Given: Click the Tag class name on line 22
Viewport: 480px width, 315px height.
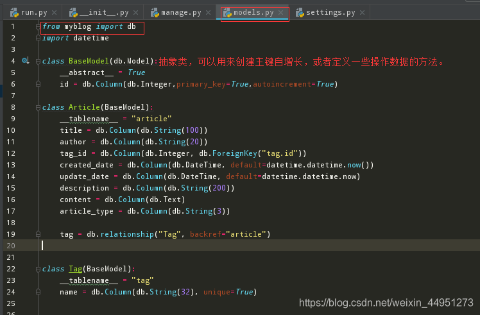Looking at the screenshot, I should click(x=75, y=269).
